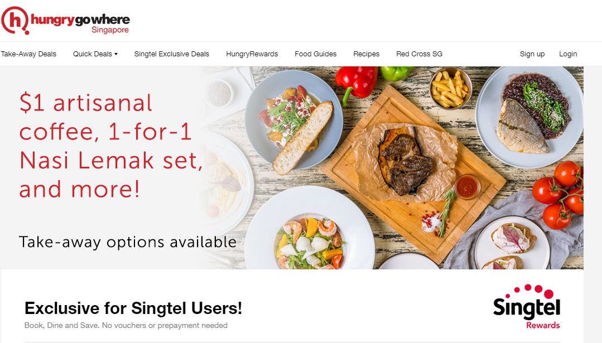Open the Food Guides menu item
The image size is (602, 343).
click(x=316, y=54)
